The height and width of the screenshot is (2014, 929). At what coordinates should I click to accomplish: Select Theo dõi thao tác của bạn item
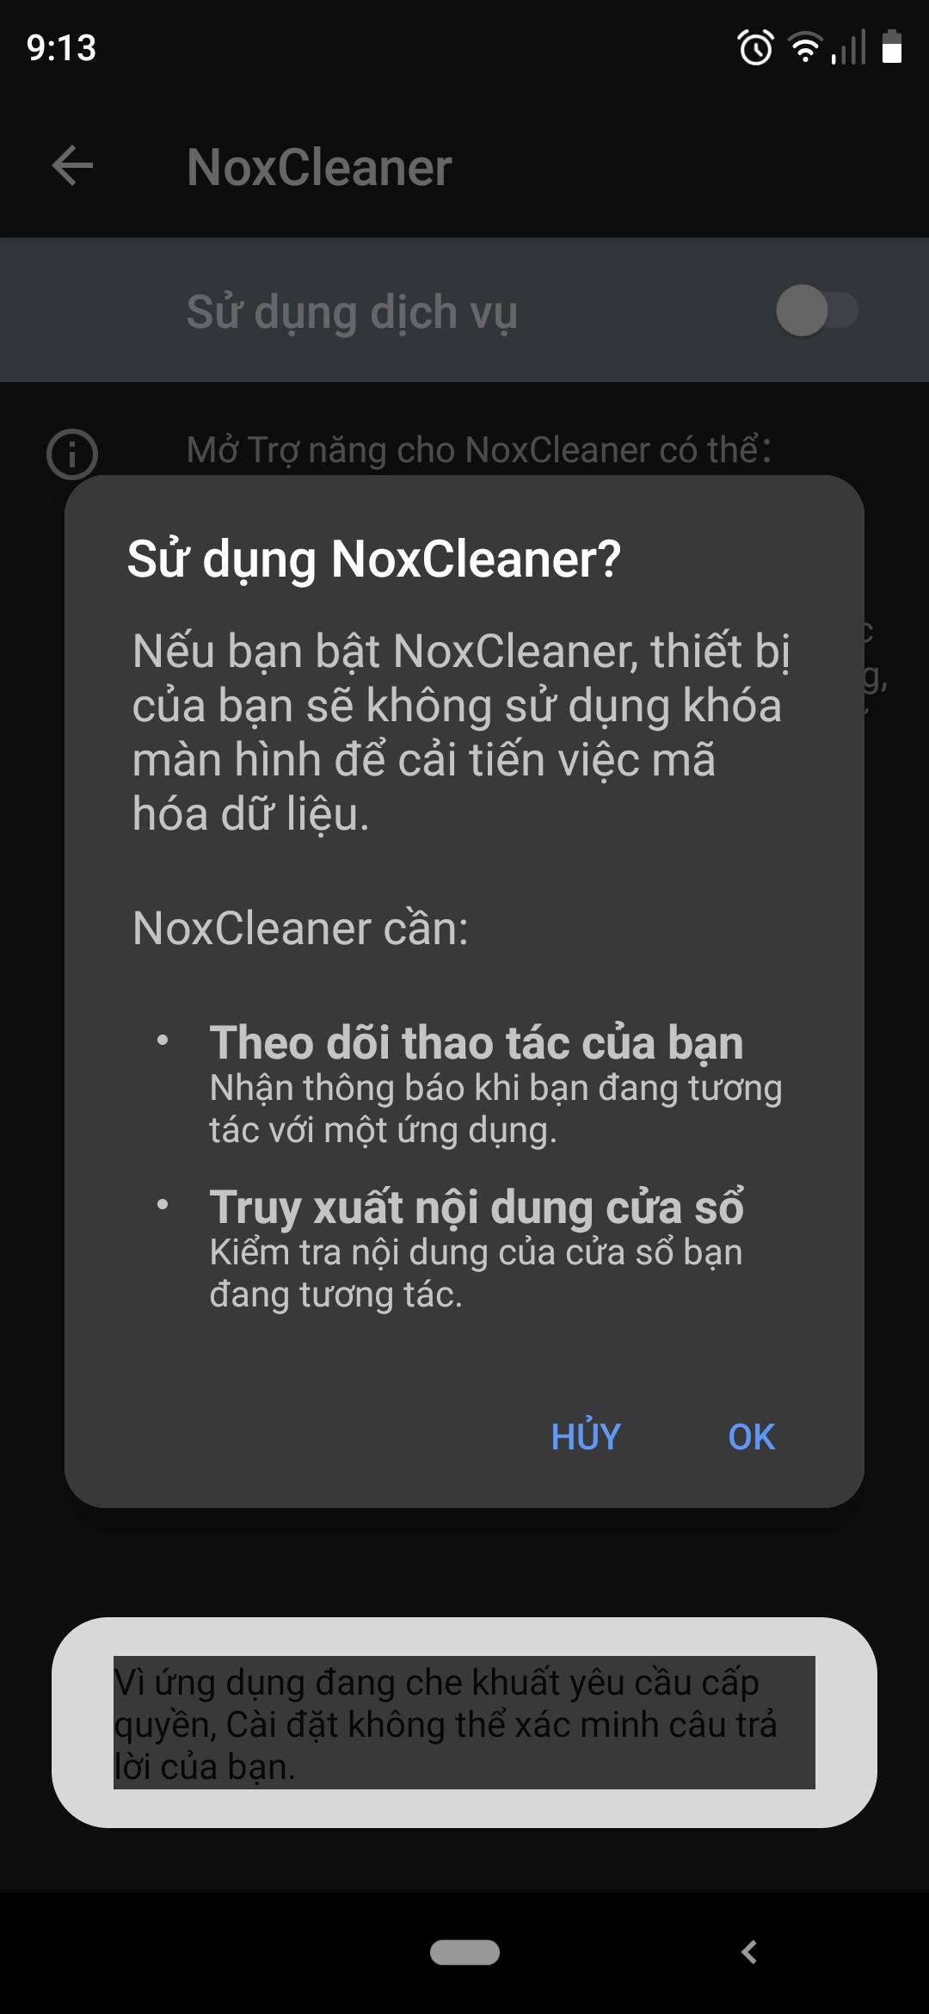click(477, 1042)
